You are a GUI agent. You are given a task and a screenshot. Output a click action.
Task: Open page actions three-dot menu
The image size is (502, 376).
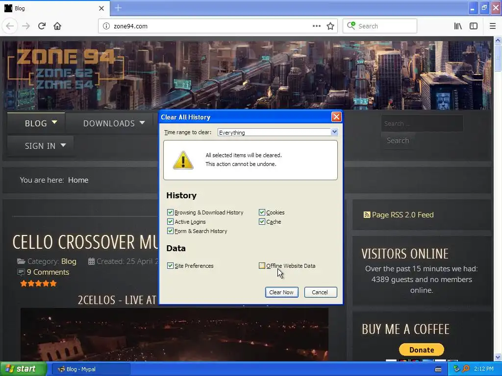coord(316,26)
